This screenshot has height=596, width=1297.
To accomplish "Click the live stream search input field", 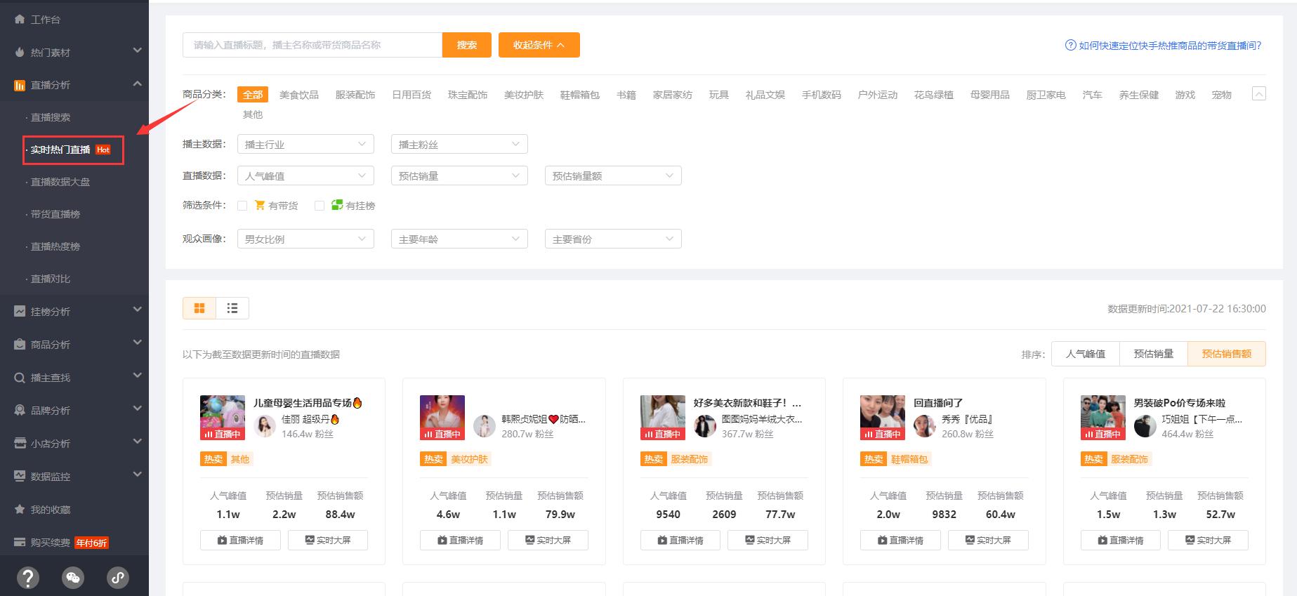I will (x=312, y=45).
